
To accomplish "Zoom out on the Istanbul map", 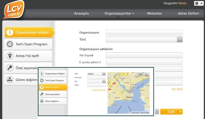I will click(110, 77).
